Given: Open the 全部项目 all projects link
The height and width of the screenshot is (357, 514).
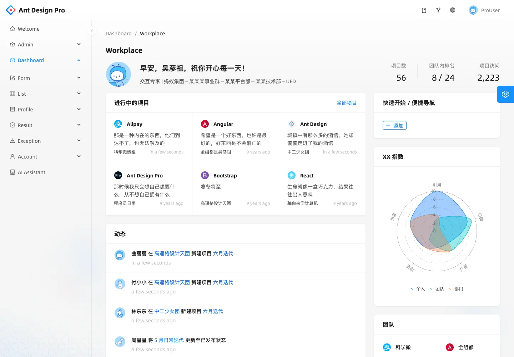Looking at the screenshot, I should pos(347,103).
